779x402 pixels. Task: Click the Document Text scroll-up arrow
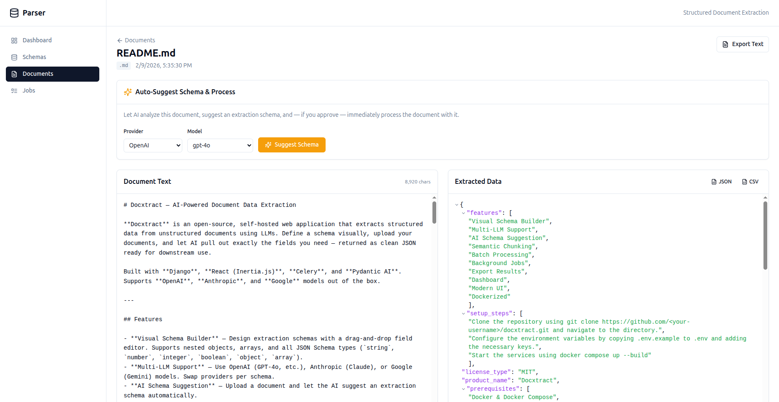(434, 197)
